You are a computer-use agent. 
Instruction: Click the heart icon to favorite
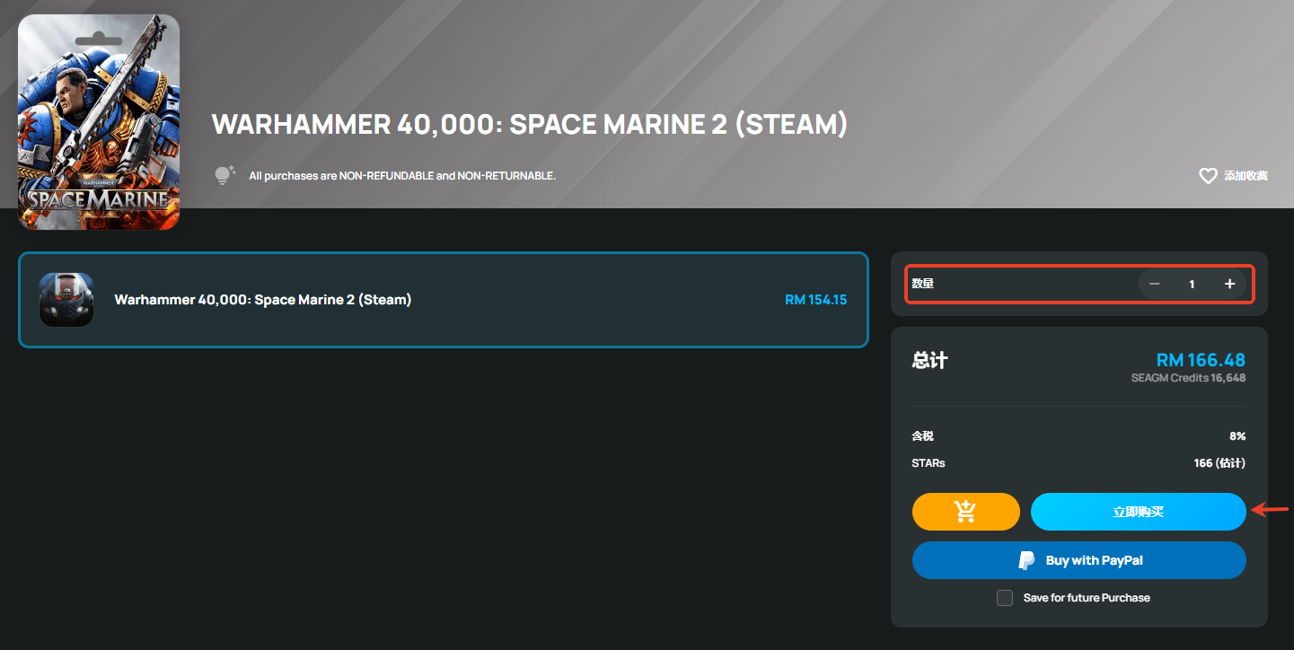pyautogui.click(x=1208, y=176)
